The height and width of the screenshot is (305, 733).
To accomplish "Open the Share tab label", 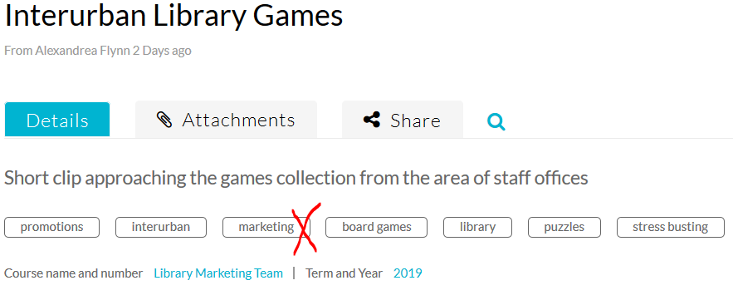I will pyautogui.click(x=416, y=121).
